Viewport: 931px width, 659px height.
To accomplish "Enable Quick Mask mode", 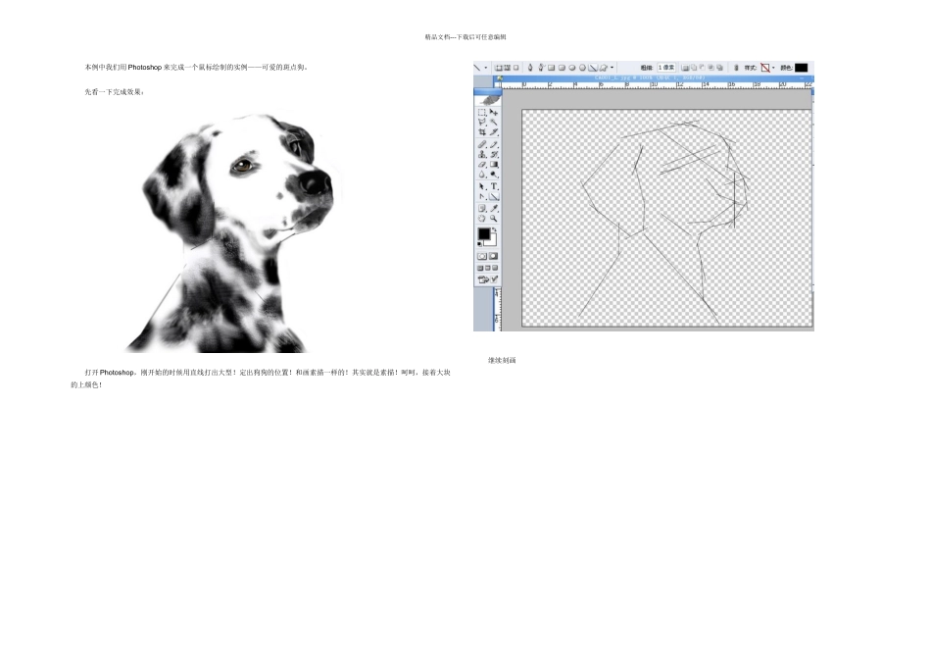I will [494, 256].
